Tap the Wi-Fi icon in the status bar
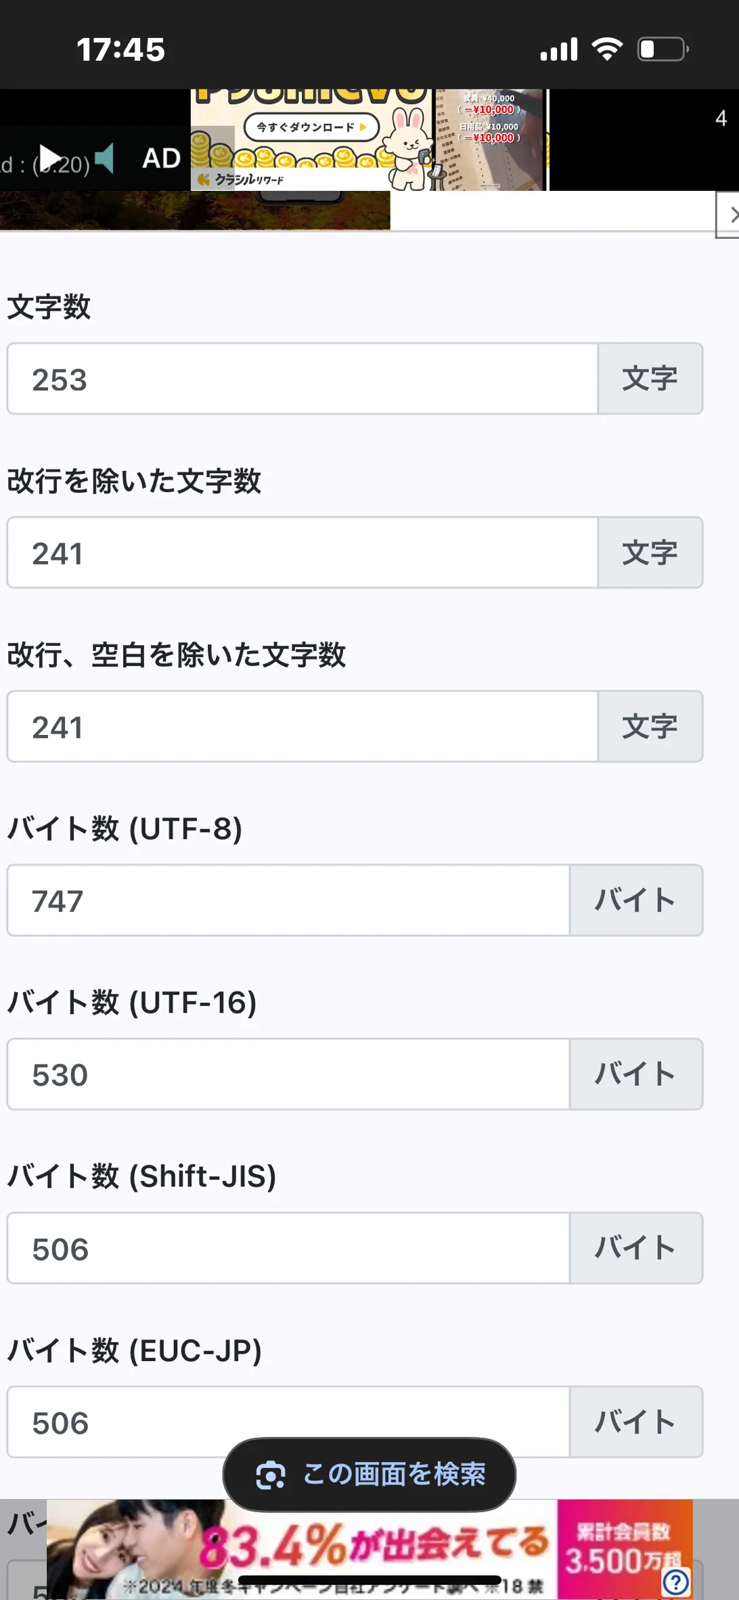Screen dimensions: 739x1600 (607, 49)
